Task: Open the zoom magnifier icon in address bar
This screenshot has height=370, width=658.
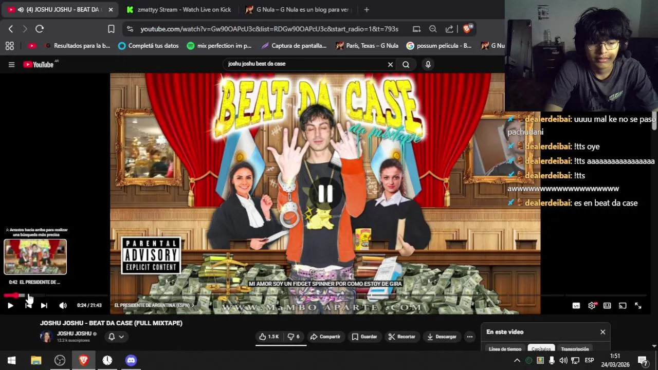Action: coord(433,29)
